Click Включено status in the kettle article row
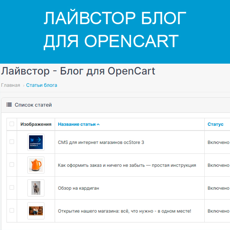The height and width of the screenshot is (230, 230). click(x=219, y=165)
